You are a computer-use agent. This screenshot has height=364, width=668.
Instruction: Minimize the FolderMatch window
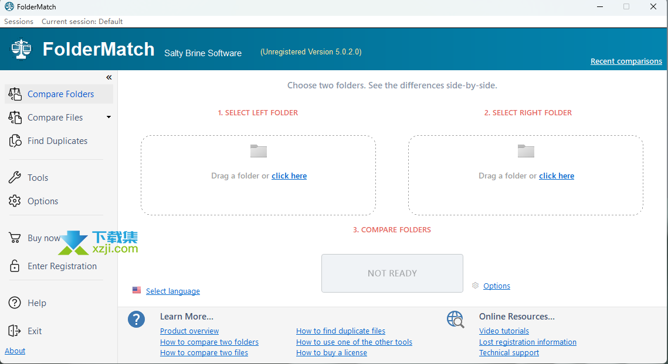pyautogui.click(x=600, y=7)
